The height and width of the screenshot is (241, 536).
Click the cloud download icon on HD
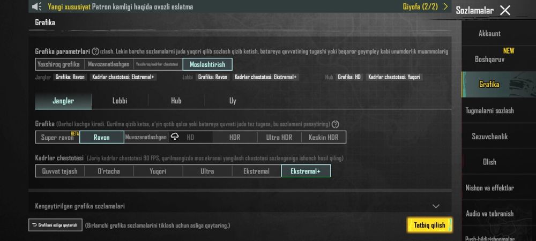(175, 137)
